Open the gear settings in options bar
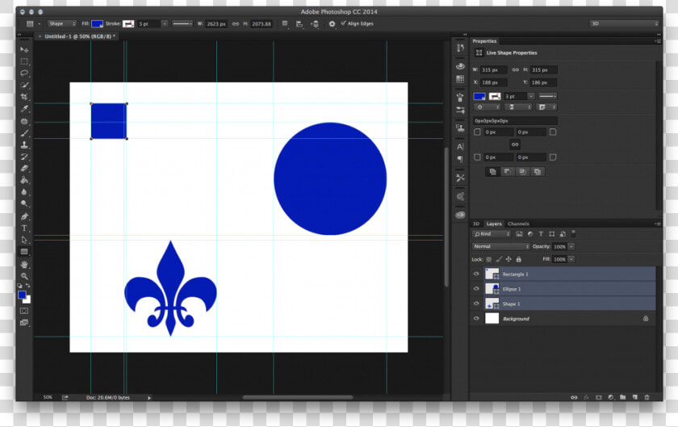Viewport: 678px width, 427px height. tap(332, 23)
